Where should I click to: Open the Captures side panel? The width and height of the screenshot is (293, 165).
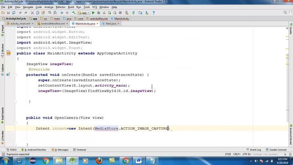[x=2, y=70]
